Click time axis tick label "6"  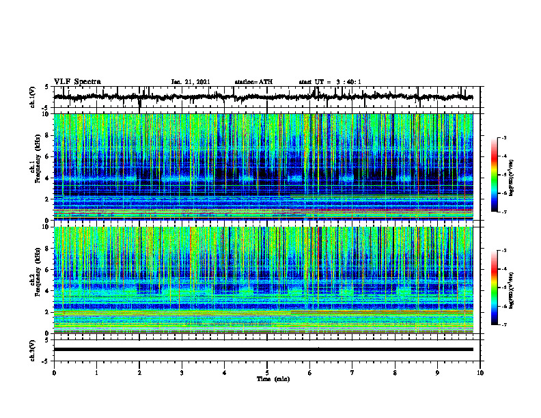[x=310, y=373]
